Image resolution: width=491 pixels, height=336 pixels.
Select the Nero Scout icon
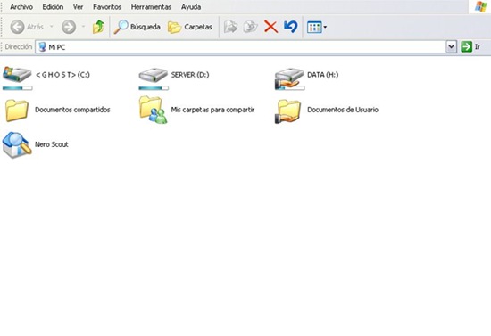click(17, 144)
